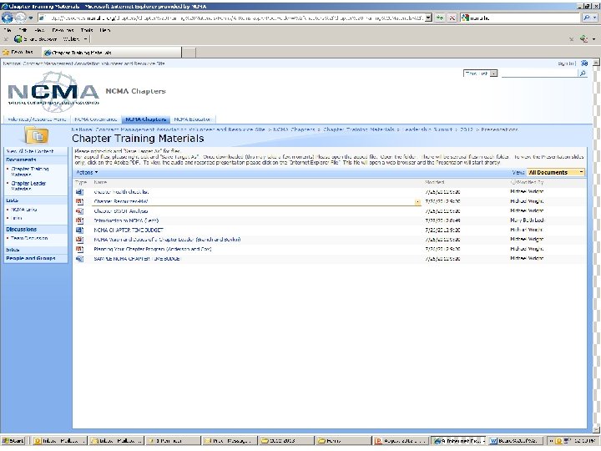Open the Favorites menu
The height and width of the screenshot is (451, 601).
63,30
